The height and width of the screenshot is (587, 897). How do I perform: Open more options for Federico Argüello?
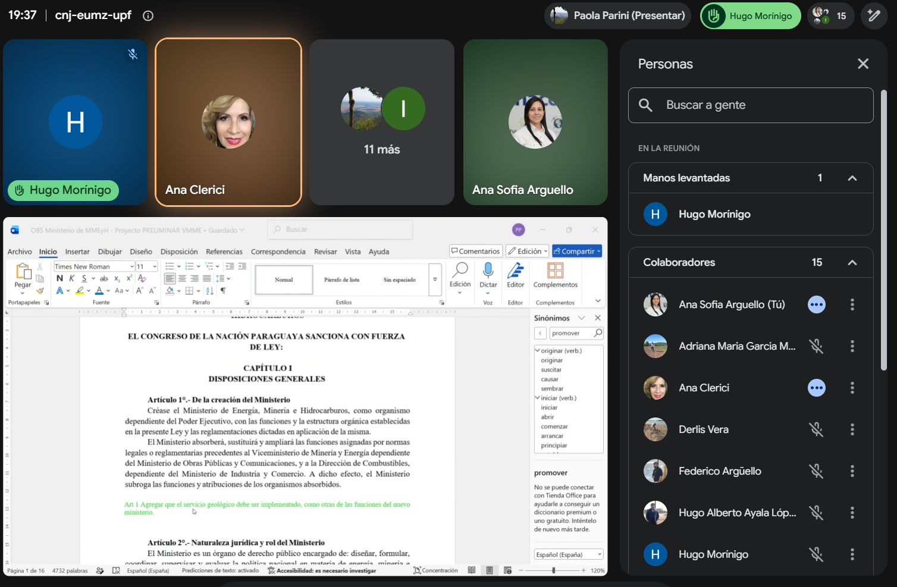852,471
